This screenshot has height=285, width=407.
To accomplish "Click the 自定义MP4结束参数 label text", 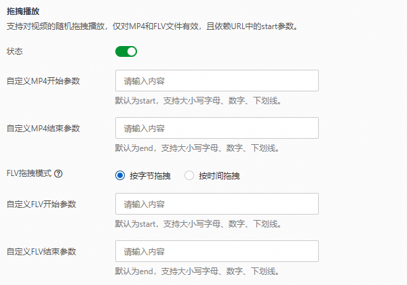I will 42,129.
